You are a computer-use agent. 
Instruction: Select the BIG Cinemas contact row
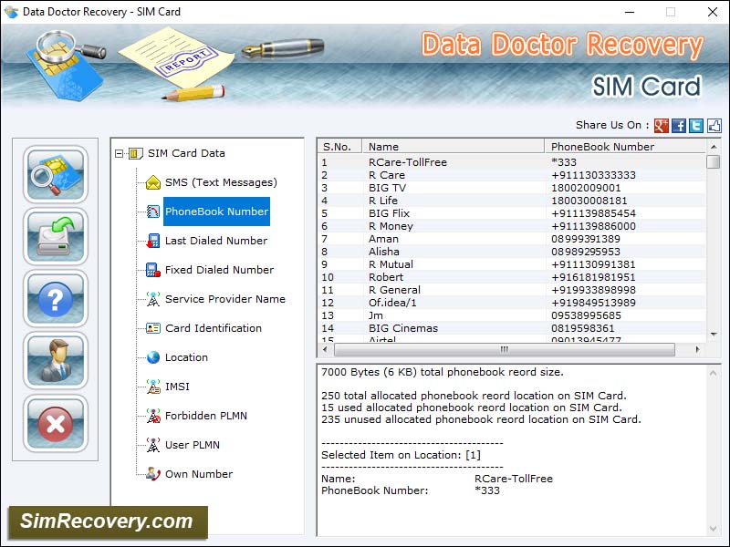[512, 328]
